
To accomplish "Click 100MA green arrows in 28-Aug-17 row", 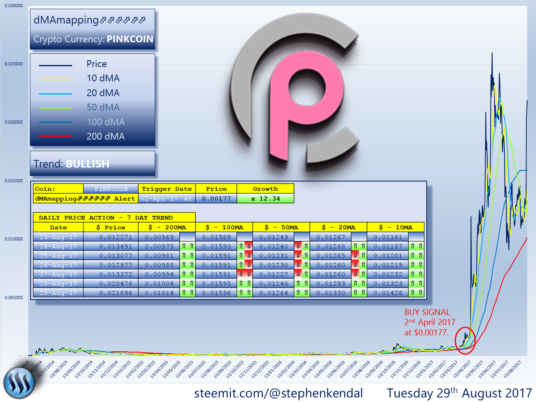I will point(244,284).
